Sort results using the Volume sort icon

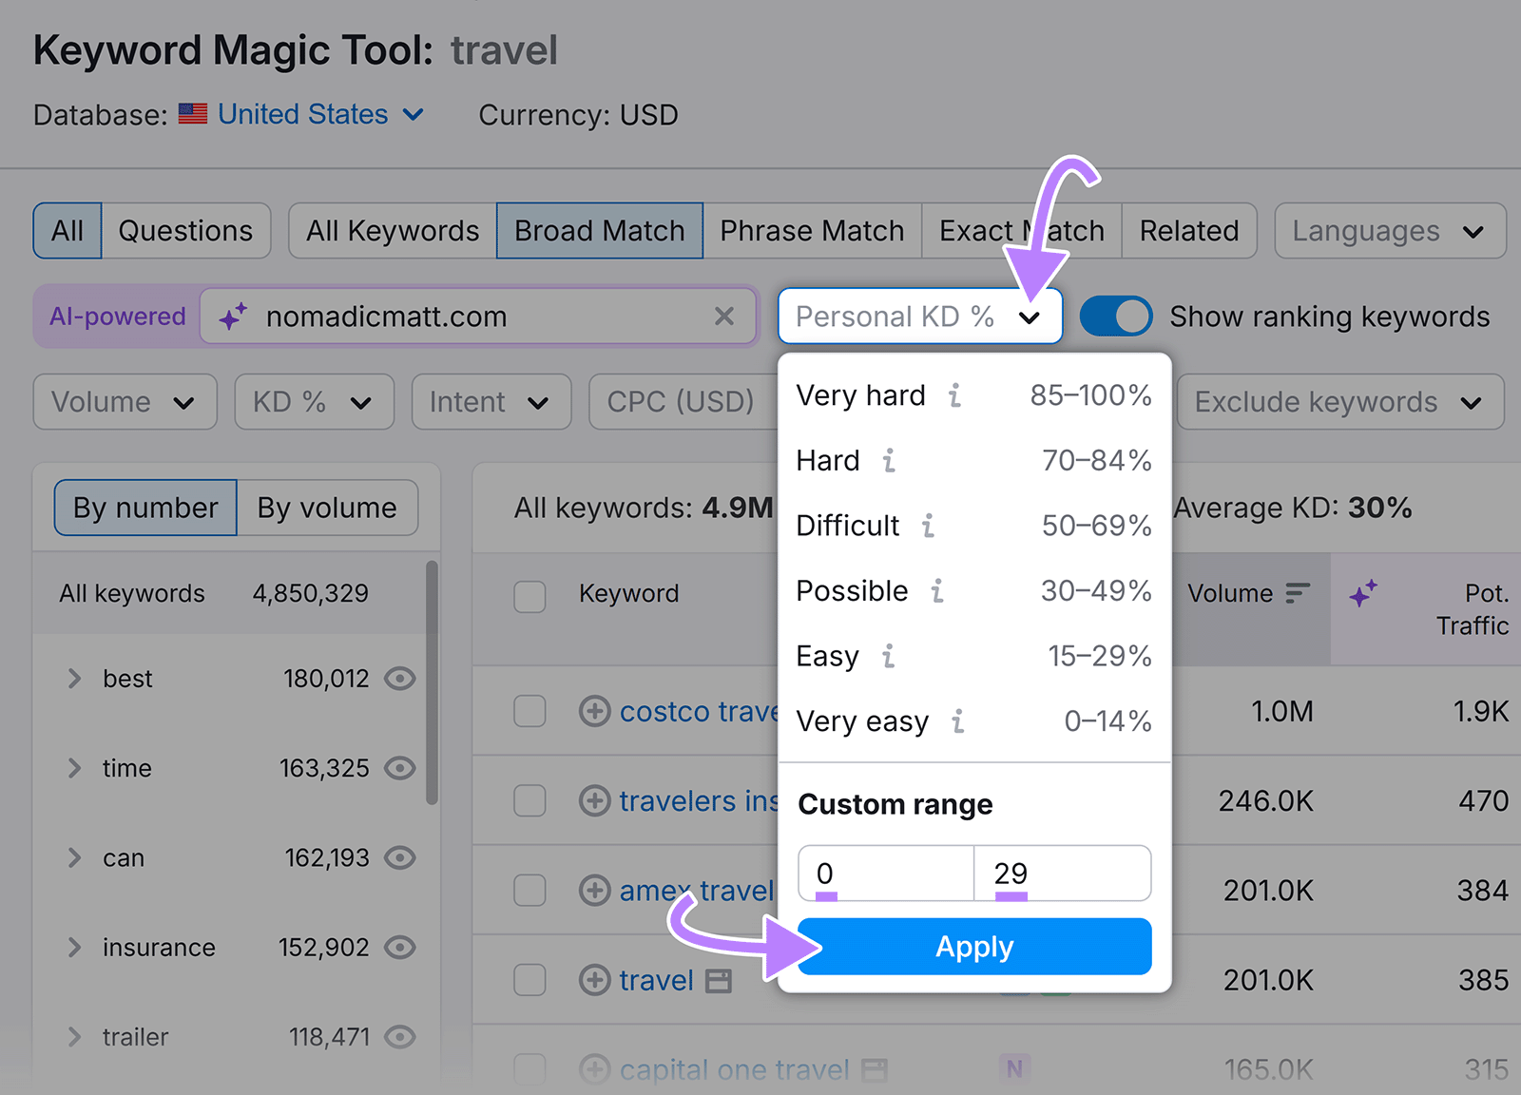pos(1296,592)
